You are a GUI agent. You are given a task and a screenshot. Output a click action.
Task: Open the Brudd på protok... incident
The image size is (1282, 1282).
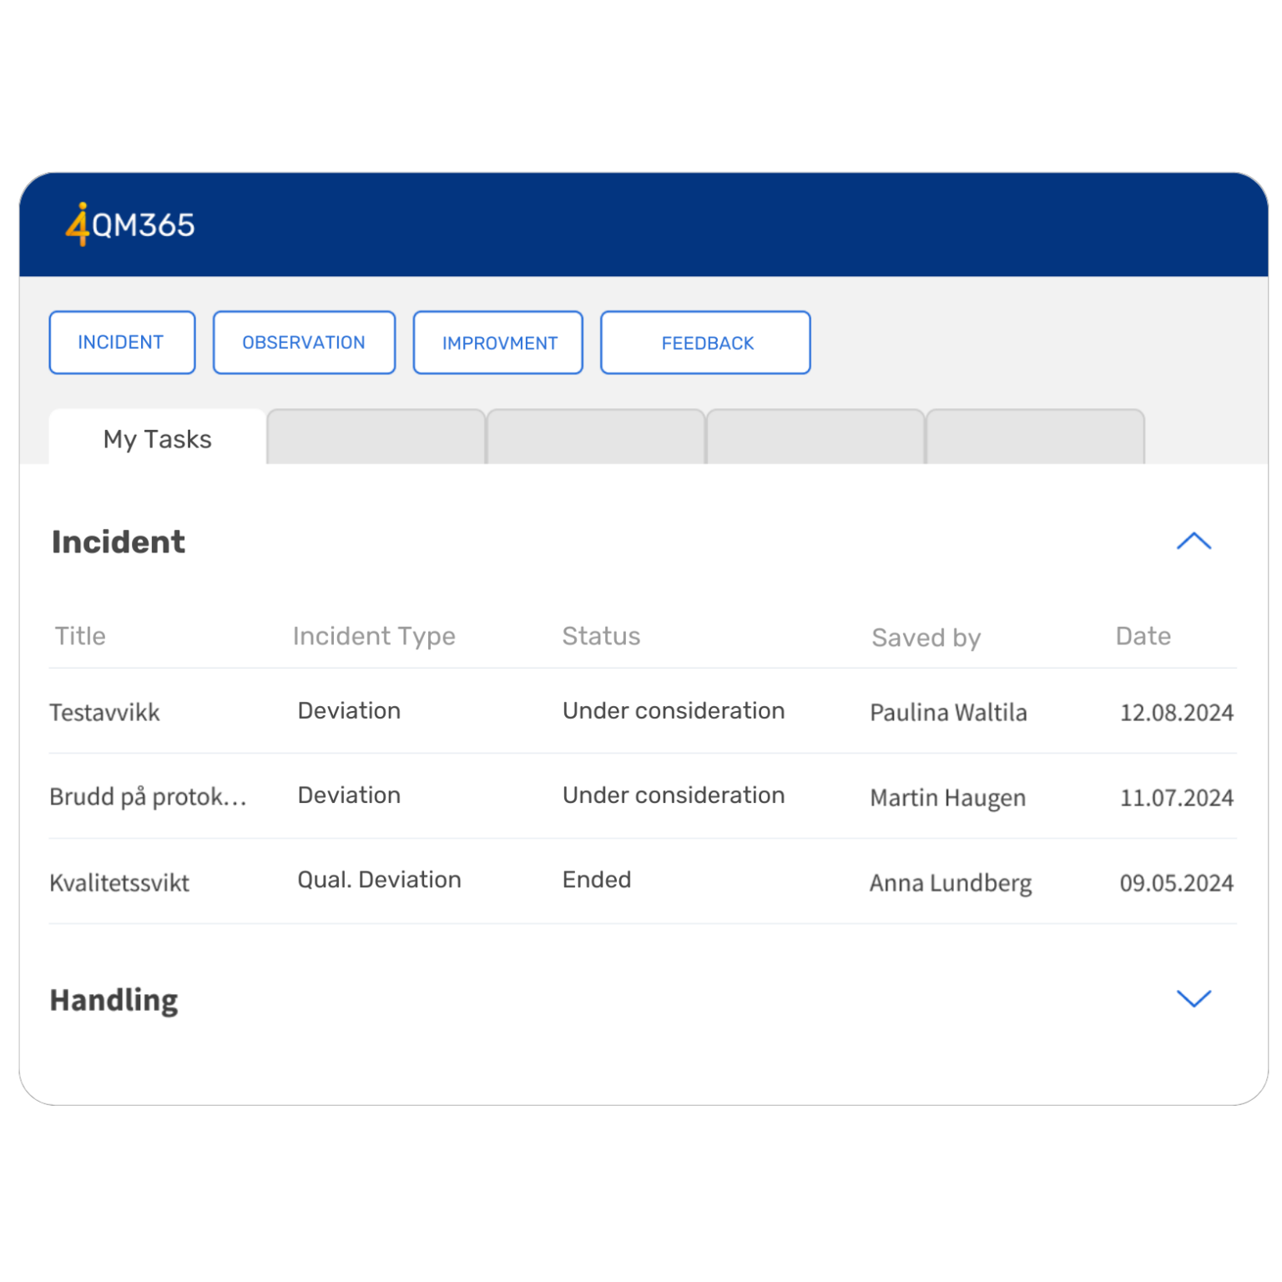pyautogui.click(x=148, y=795)
